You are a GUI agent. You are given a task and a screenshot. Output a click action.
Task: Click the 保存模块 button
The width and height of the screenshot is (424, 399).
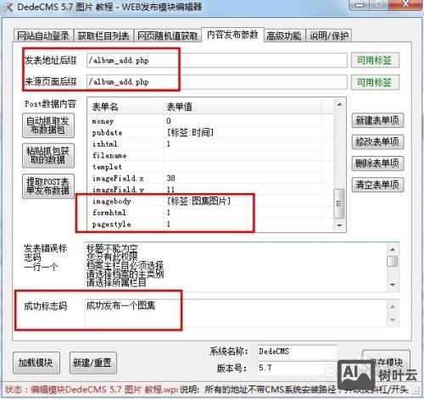[386, 362]
